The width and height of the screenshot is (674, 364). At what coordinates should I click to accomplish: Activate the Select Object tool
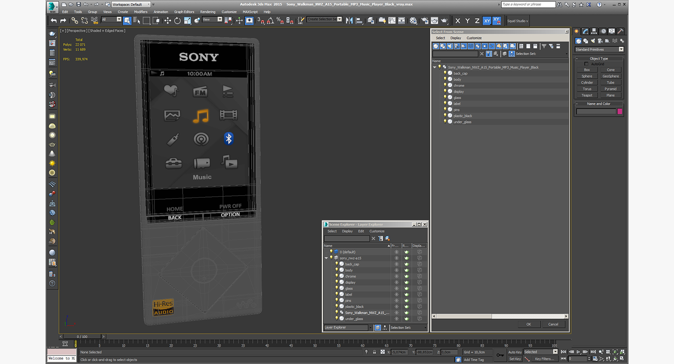pos(127,20)
